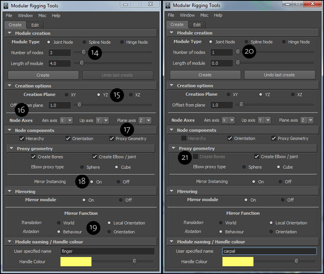
Task: Open File menu in right window
Action: pos(171,15)
